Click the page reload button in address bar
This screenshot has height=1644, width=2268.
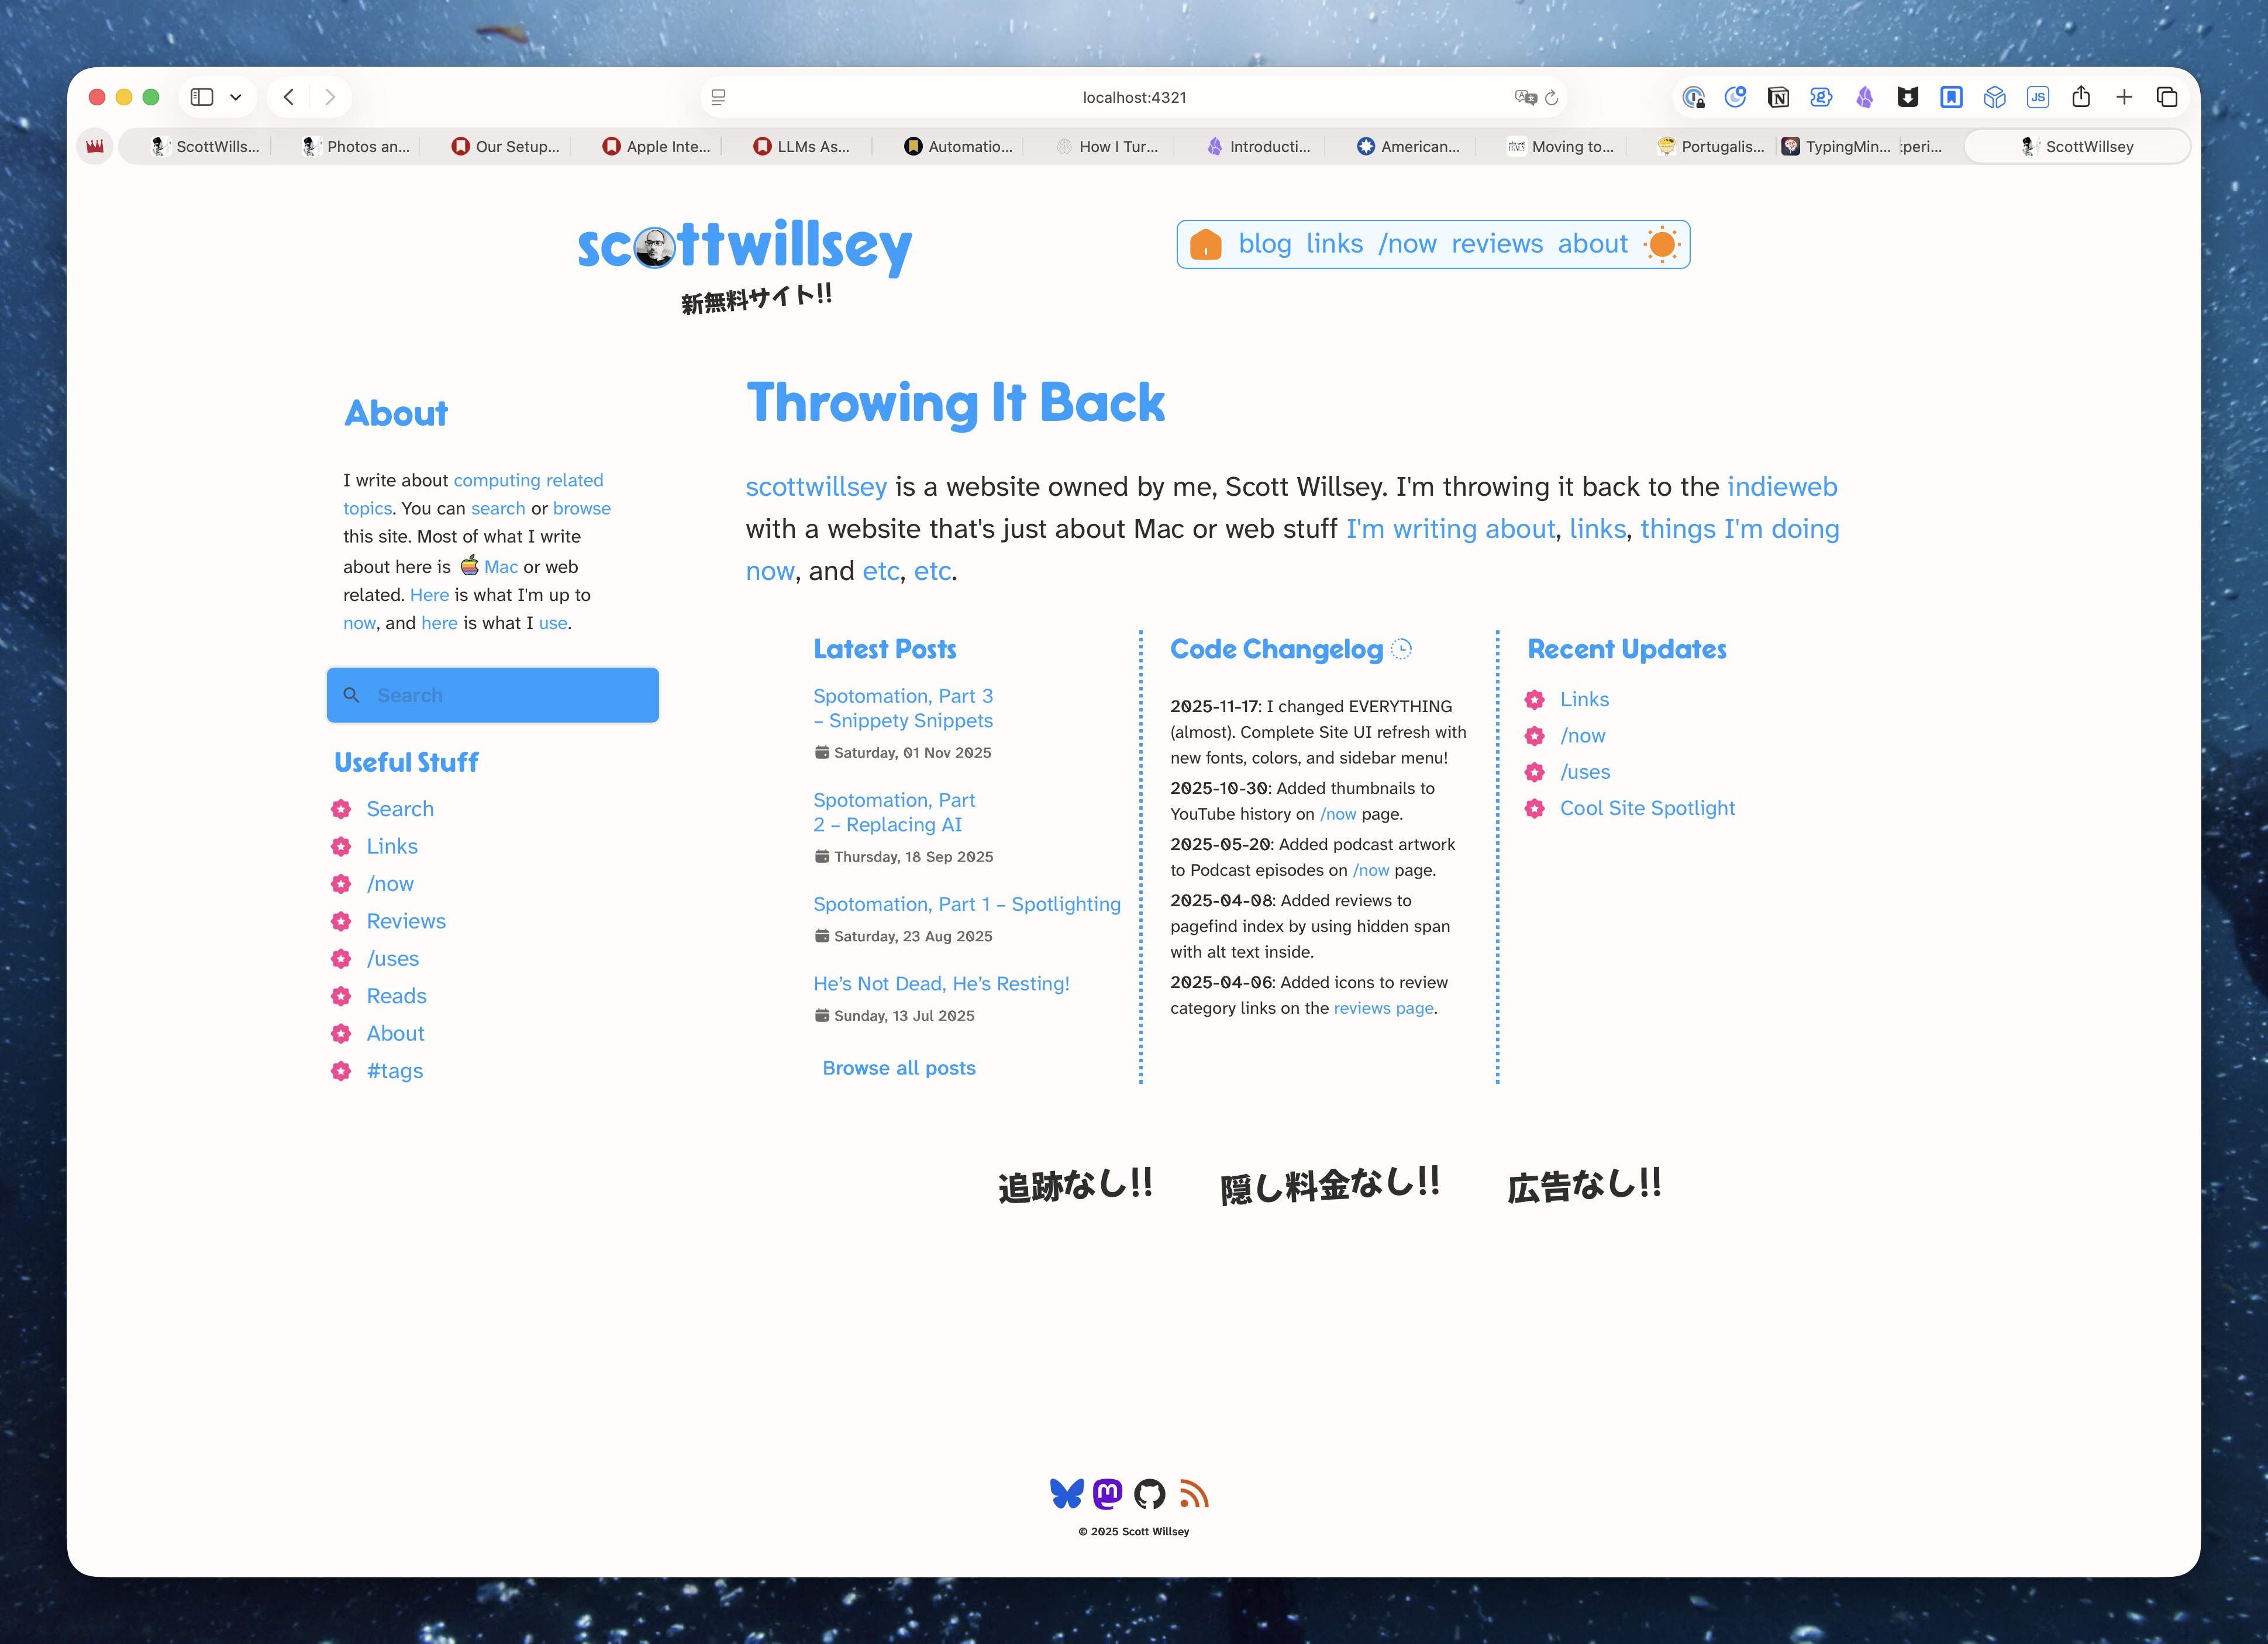click(1551, 97)
